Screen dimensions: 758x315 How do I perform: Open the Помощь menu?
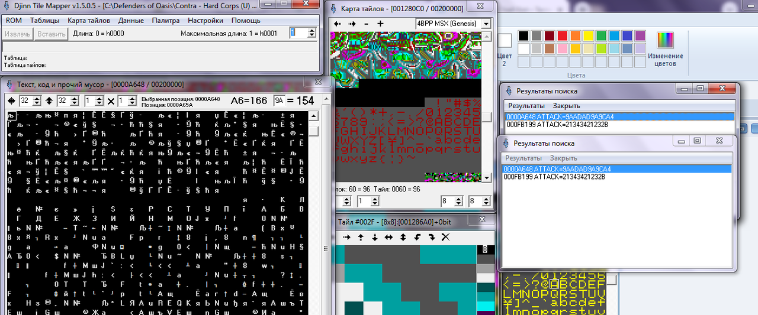(245, 20)
